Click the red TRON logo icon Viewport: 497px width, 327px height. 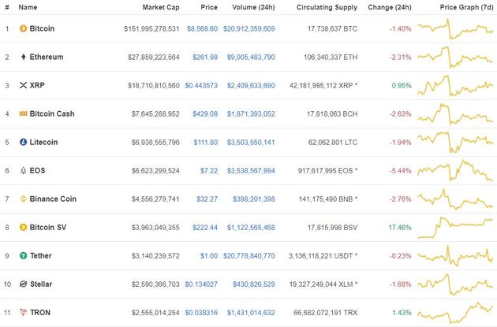coord(23,313)
